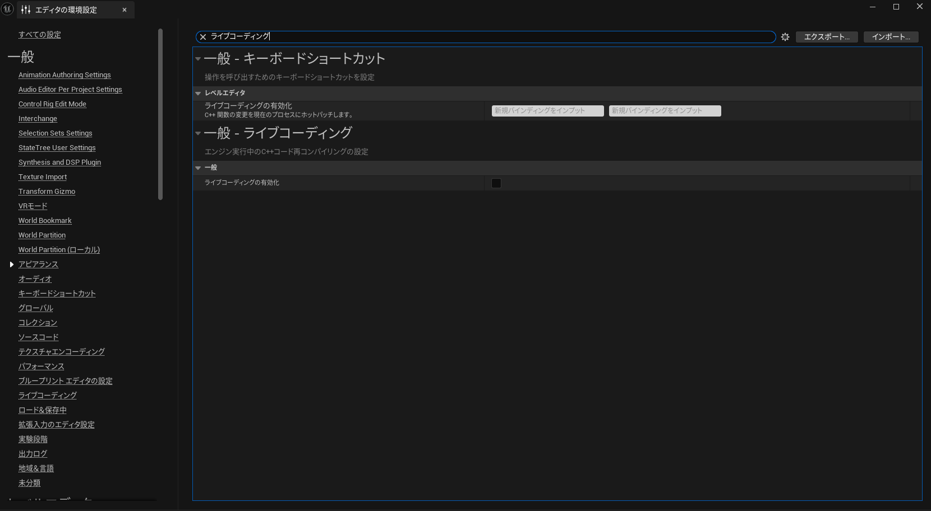Open search options via the gear icon
This screenshot has height=511, width=931.
[x=785, y=37]
